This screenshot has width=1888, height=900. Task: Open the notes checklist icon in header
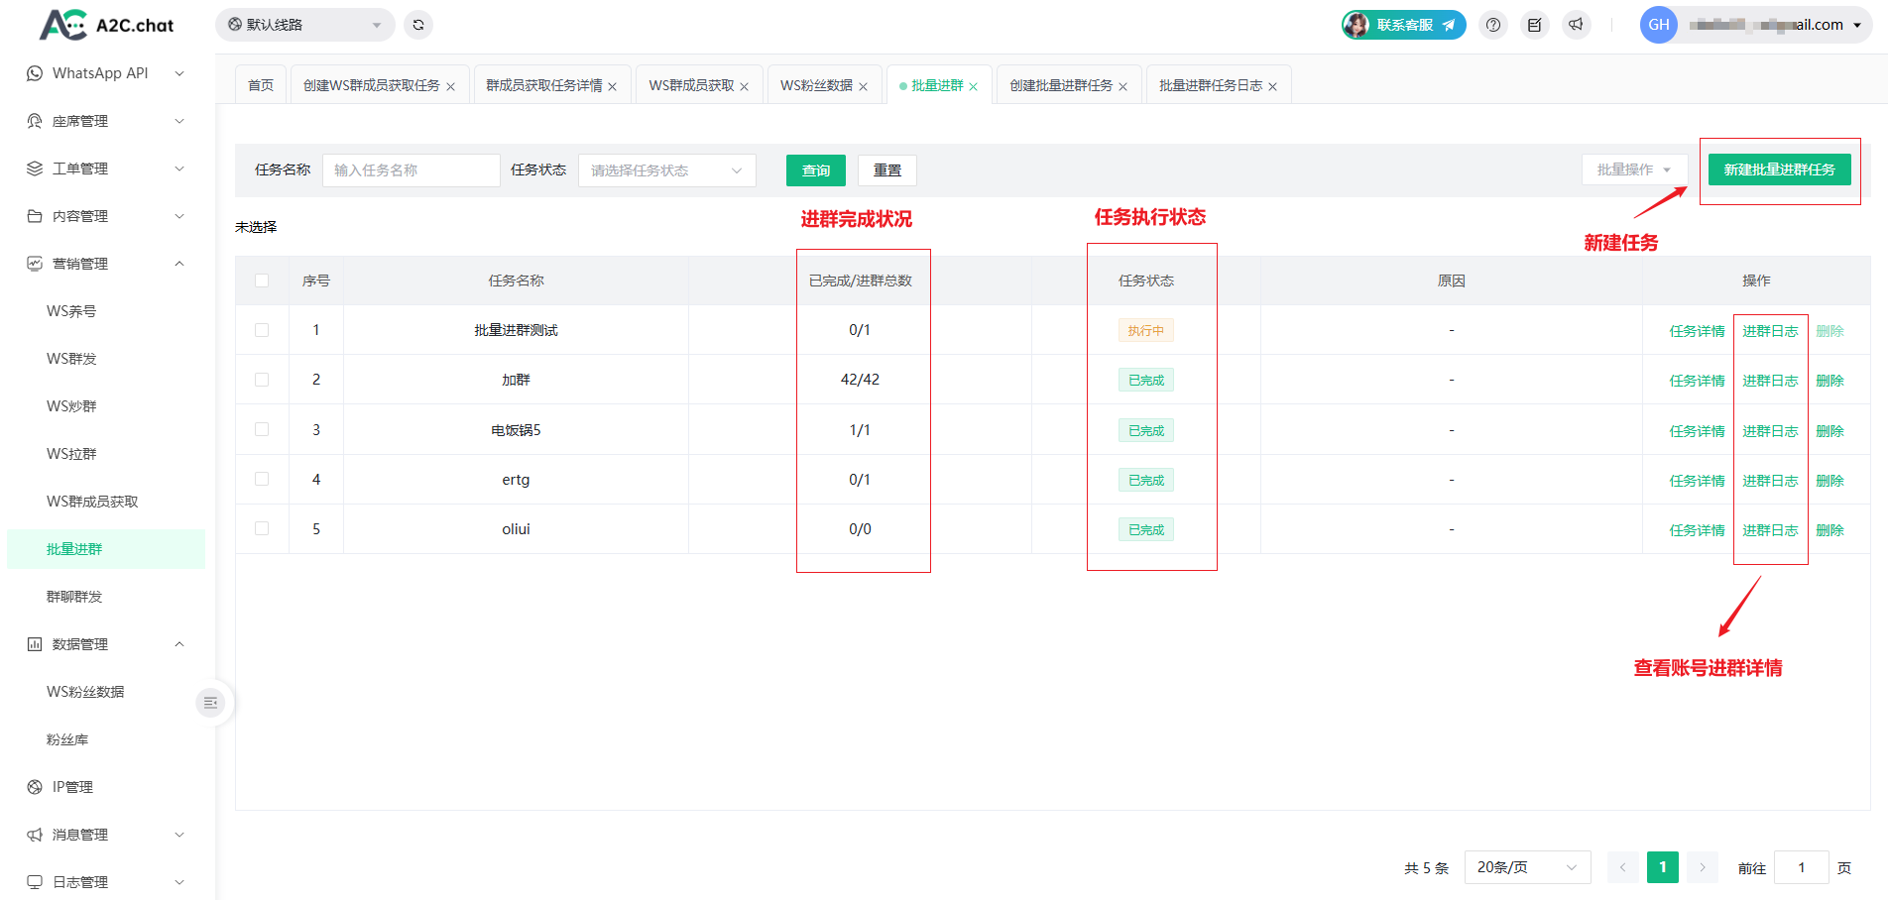1534,25
